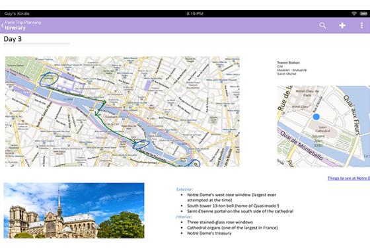Open the Things to see at Notre Dame link
Viewport: 370px width, 251px height.
tap(349, 178)
